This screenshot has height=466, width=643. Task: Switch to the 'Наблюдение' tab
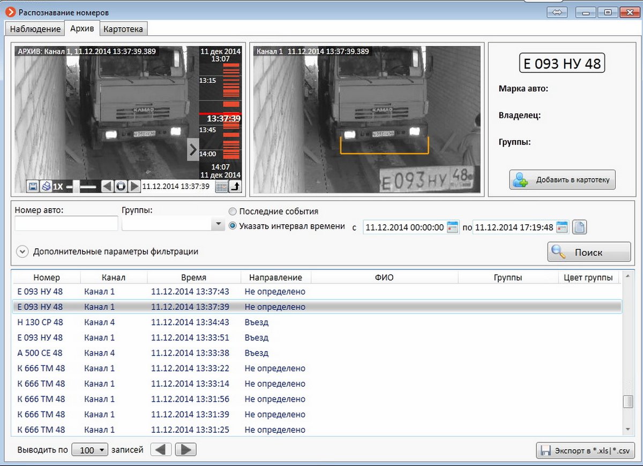[x=35, y=29]
